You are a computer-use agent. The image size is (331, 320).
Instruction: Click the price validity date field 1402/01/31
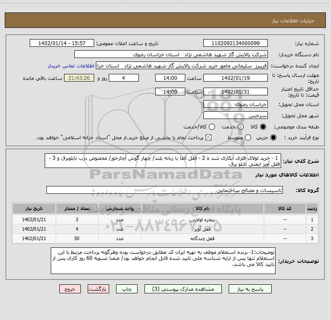pos(235,92)
